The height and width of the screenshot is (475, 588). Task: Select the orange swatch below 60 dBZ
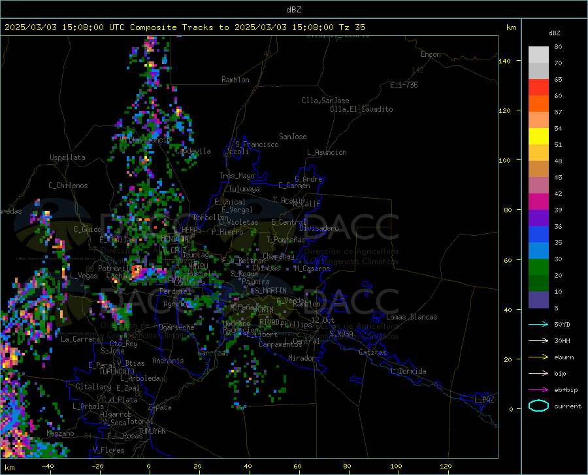click(538, 104)
